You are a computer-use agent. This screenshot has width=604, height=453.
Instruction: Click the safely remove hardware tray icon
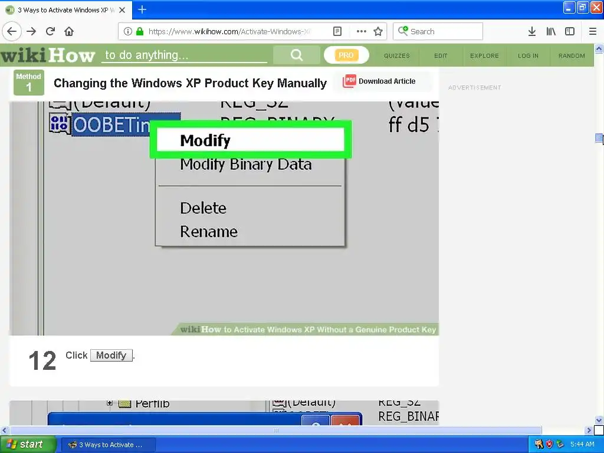pyautogui.click(x=560, y=444)
